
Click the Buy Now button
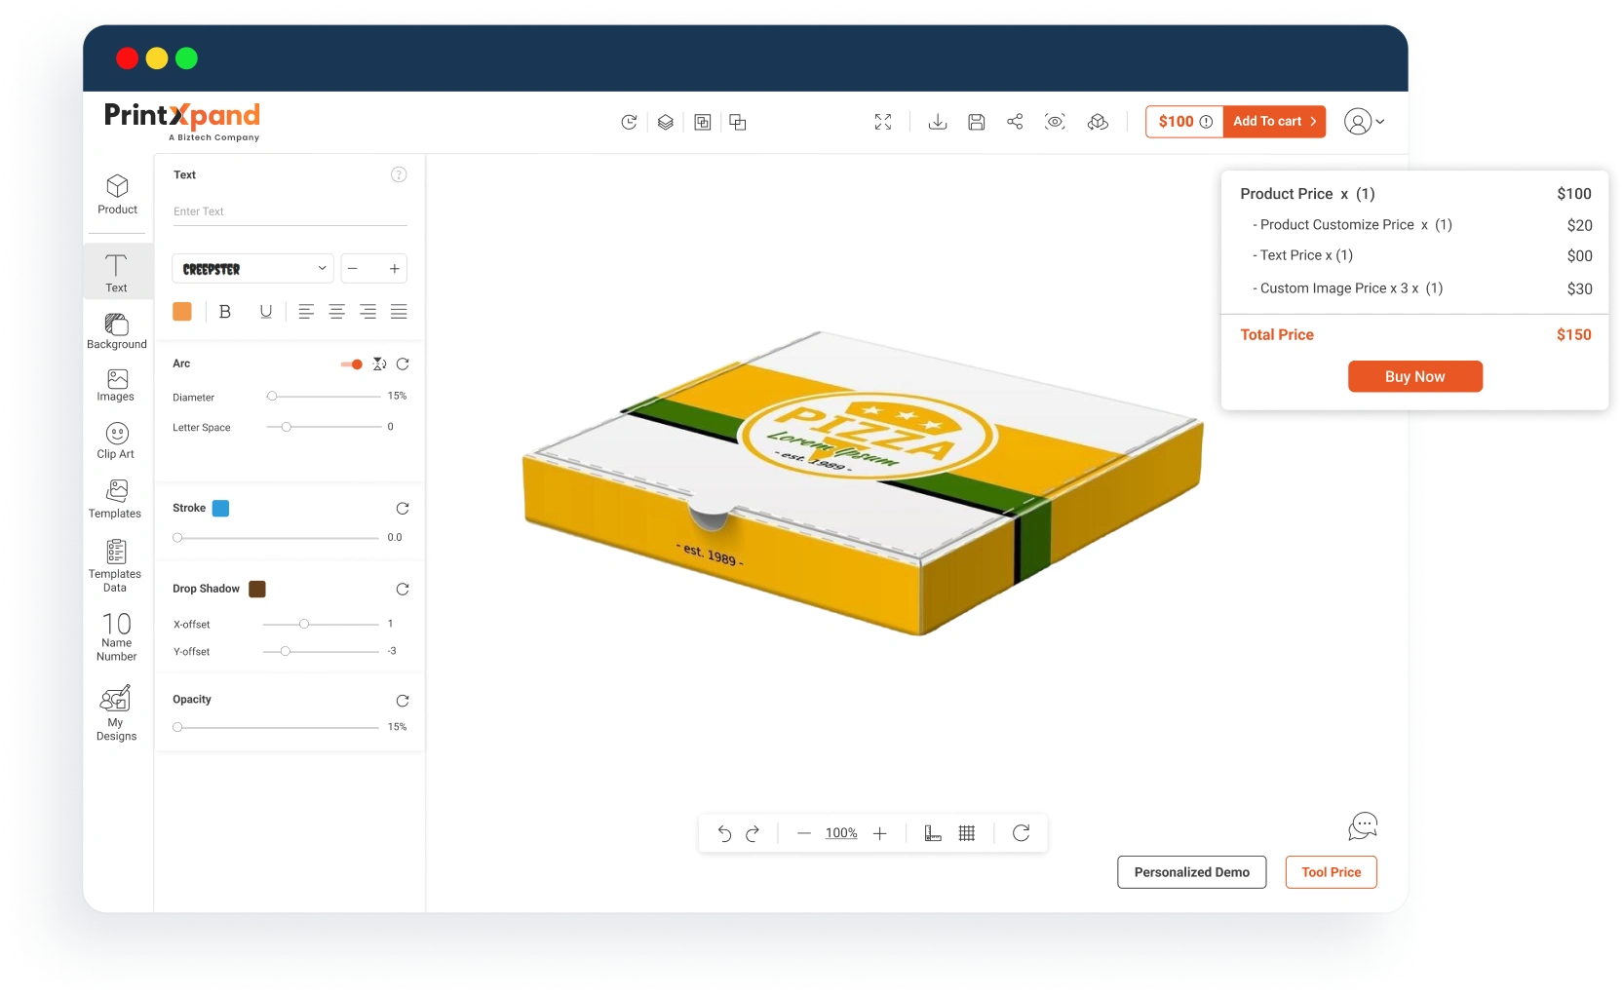click(x=1414, y=377)
